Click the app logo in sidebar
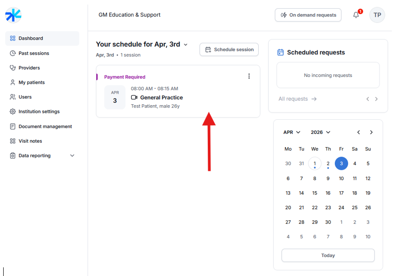Viewport: 395px width, 276px height. point(13,15)
